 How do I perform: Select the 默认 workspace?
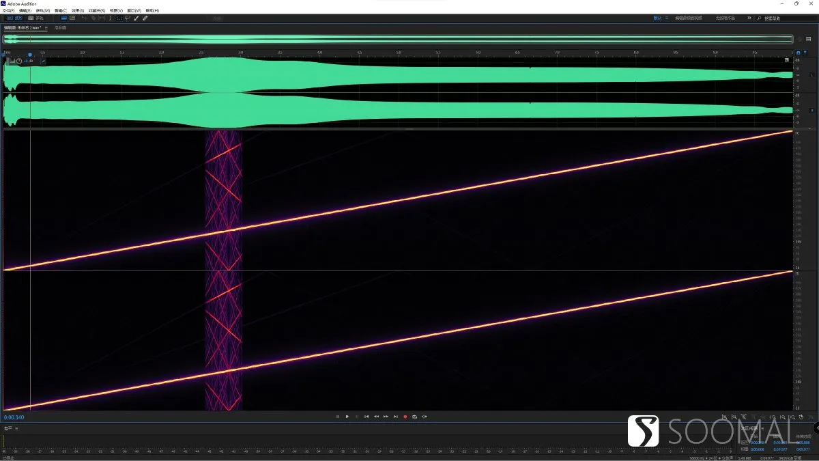click(x=657, y=18)
